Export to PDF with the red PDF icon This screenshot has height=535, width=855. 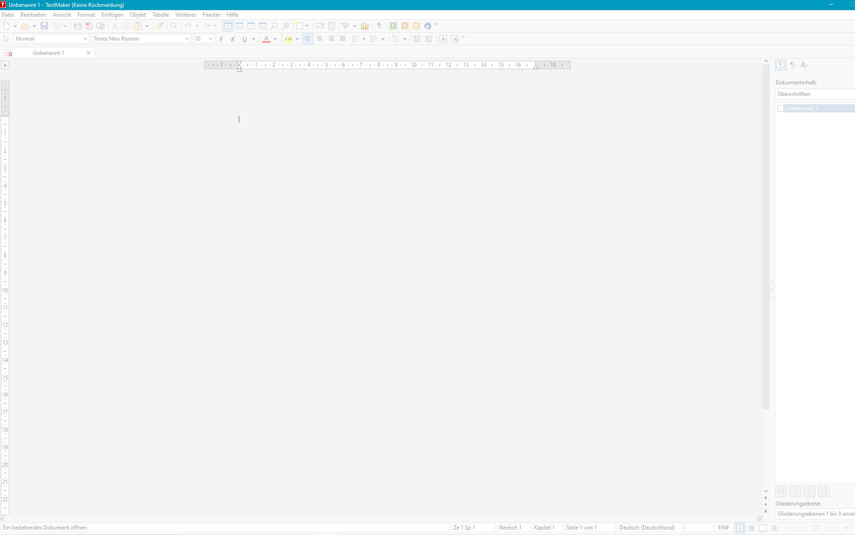click(89, 26)
